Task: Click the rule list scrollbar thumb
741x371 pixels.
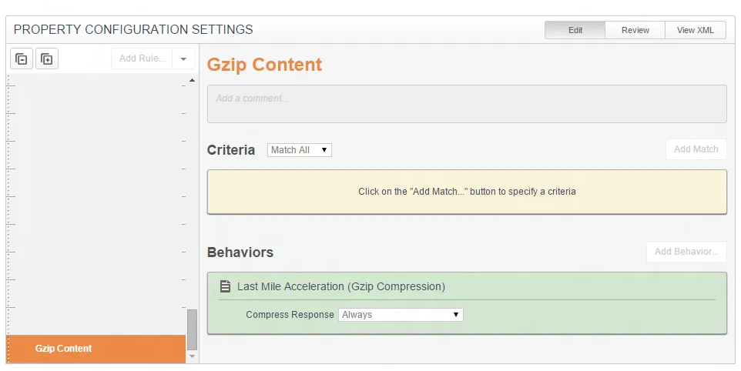Action: (x=192, y=329)
